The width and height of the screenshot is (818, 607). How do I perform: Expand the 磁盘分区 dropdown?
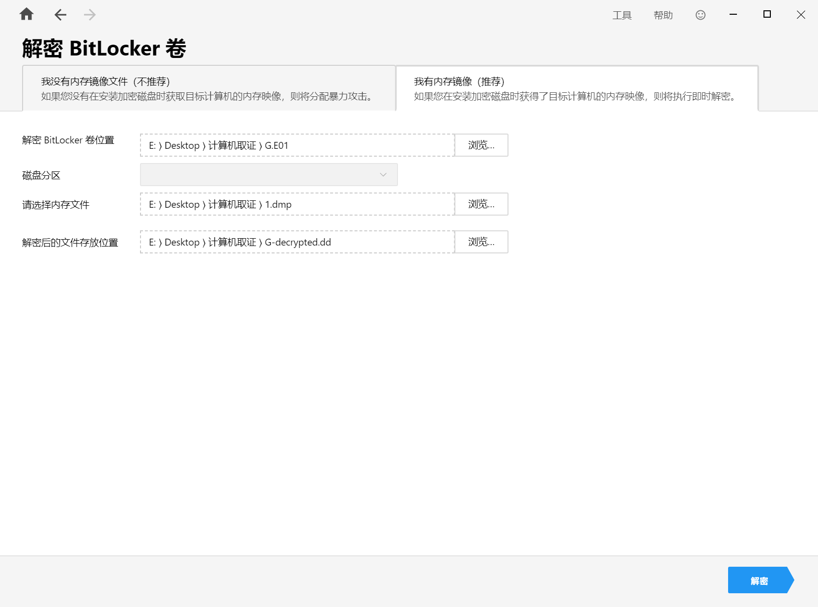[269, 174]
